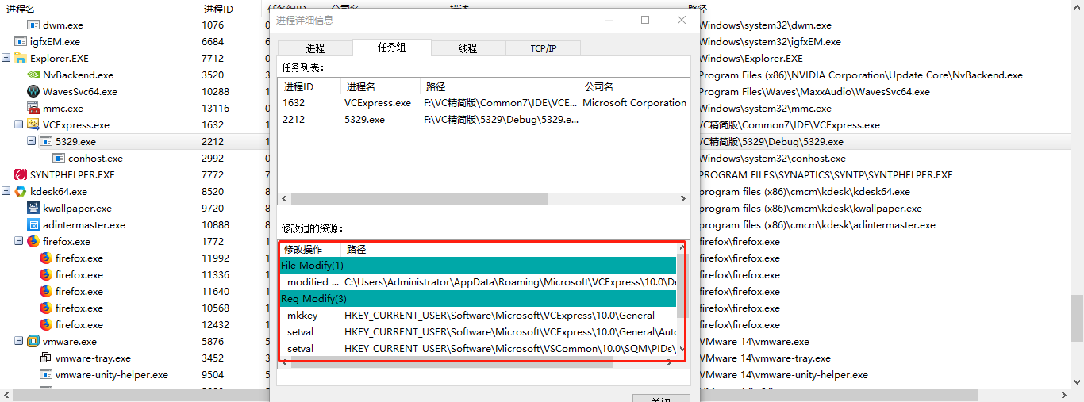Select the 任务组 tab

(x=391, y=48)
